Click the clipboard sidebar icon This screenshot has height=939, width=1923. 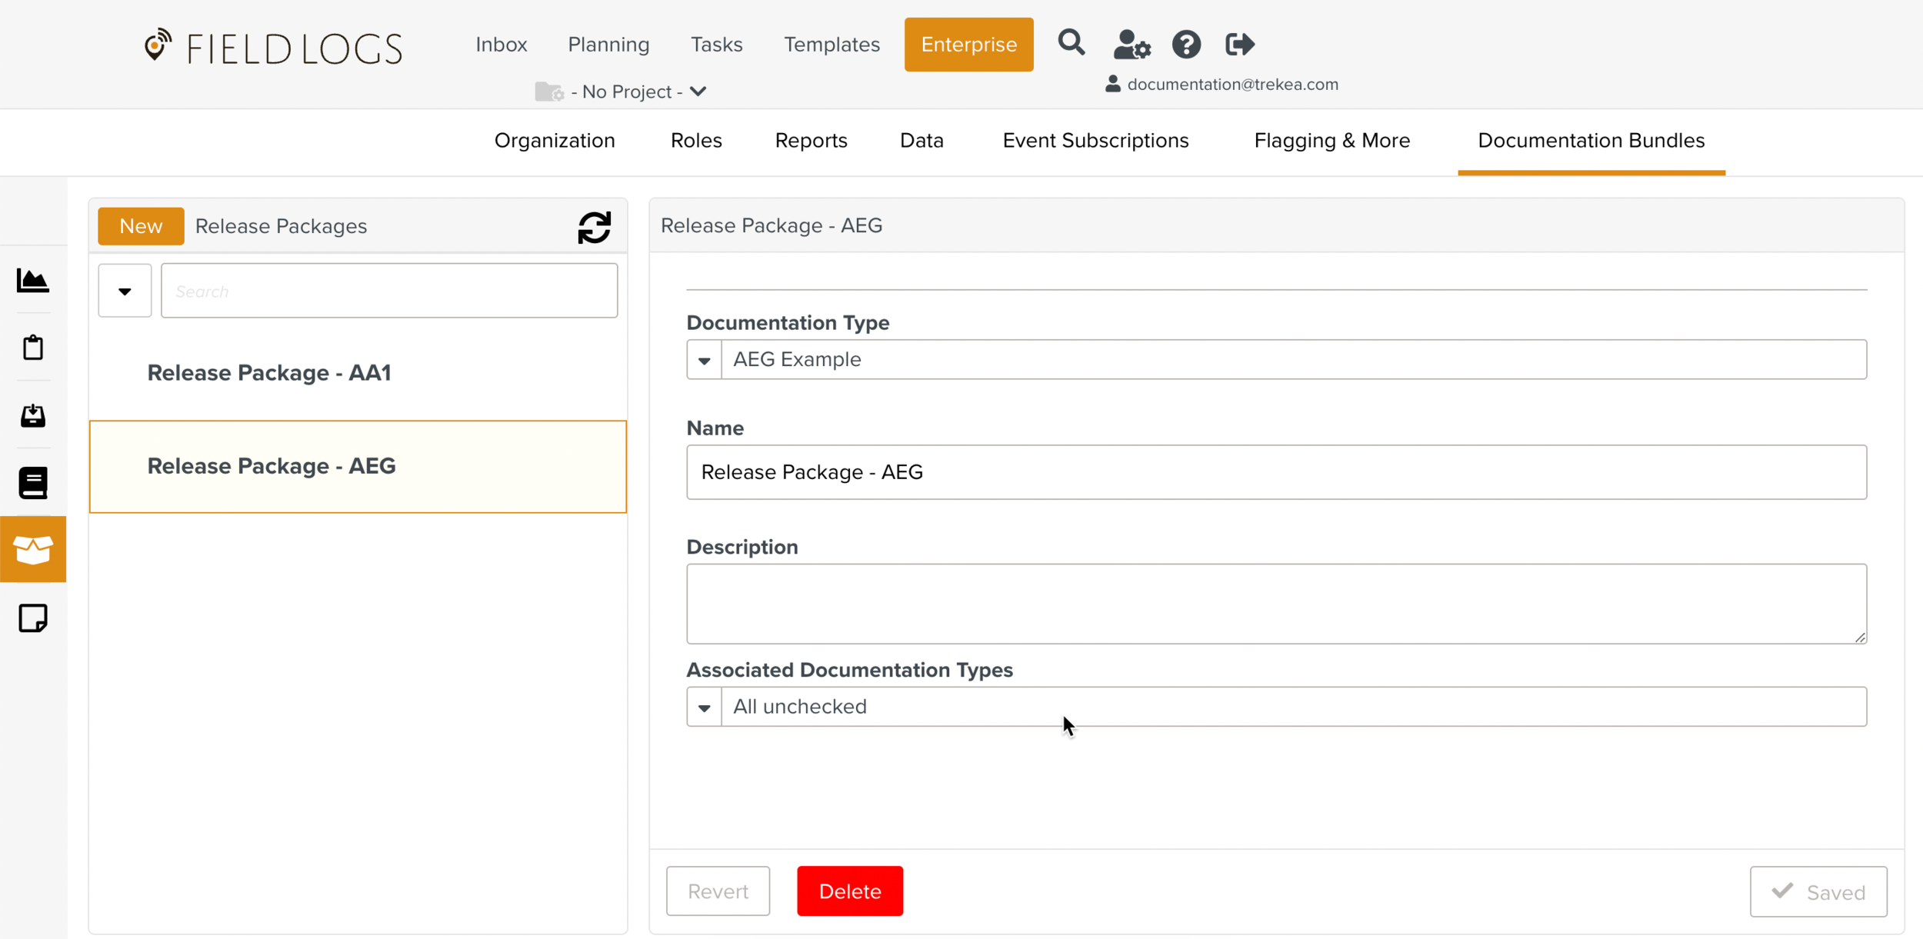[33, 348]
